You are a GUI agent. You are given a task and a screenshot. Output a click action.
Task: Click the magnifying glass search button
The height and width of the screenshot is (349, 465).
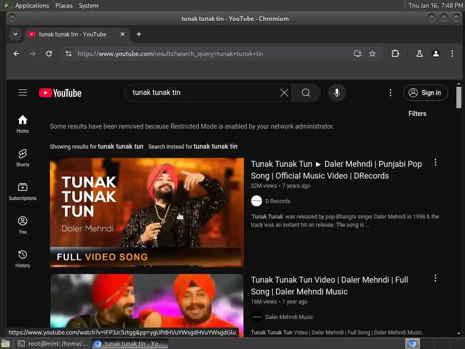tap(306, 93)
